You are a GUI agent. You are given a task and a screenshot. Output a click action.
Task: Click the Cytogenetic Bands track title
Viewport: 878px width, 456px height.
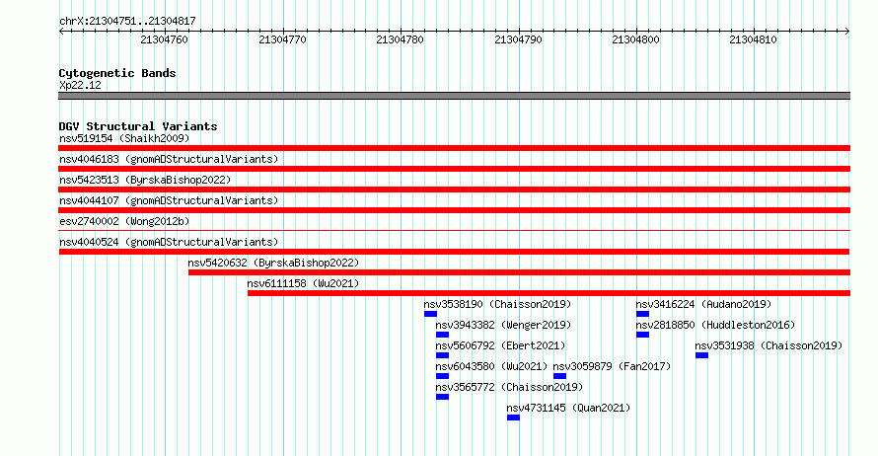coord(117,73)
